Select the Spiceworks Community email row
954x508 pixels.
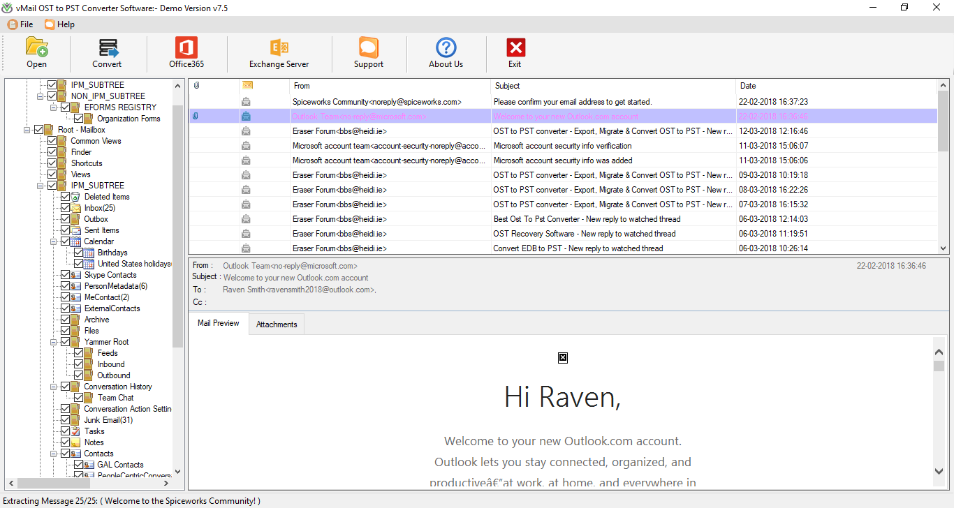coord(563,102)
